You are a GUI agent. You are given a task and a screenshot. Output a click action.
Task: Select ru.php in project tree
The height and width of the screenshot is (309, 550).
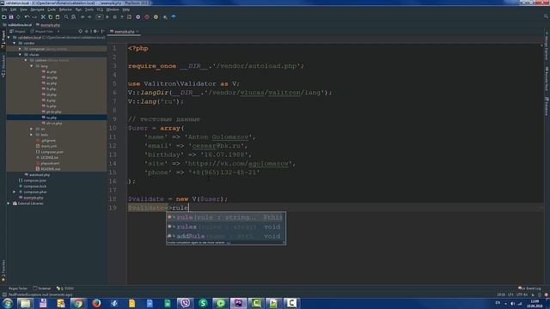point(52,118)
